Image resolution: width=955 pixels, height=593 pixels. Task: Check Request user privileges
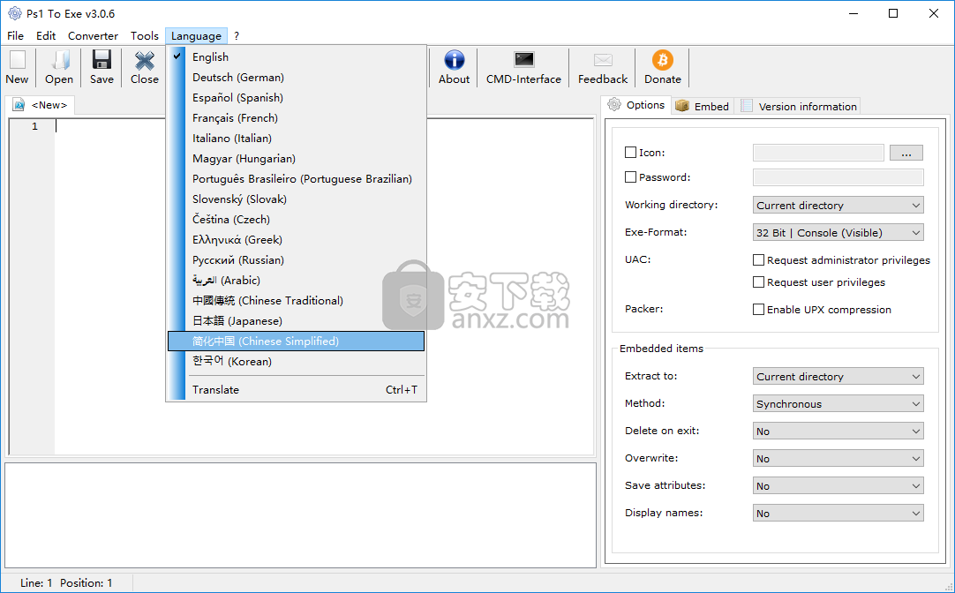coord(758,281)
